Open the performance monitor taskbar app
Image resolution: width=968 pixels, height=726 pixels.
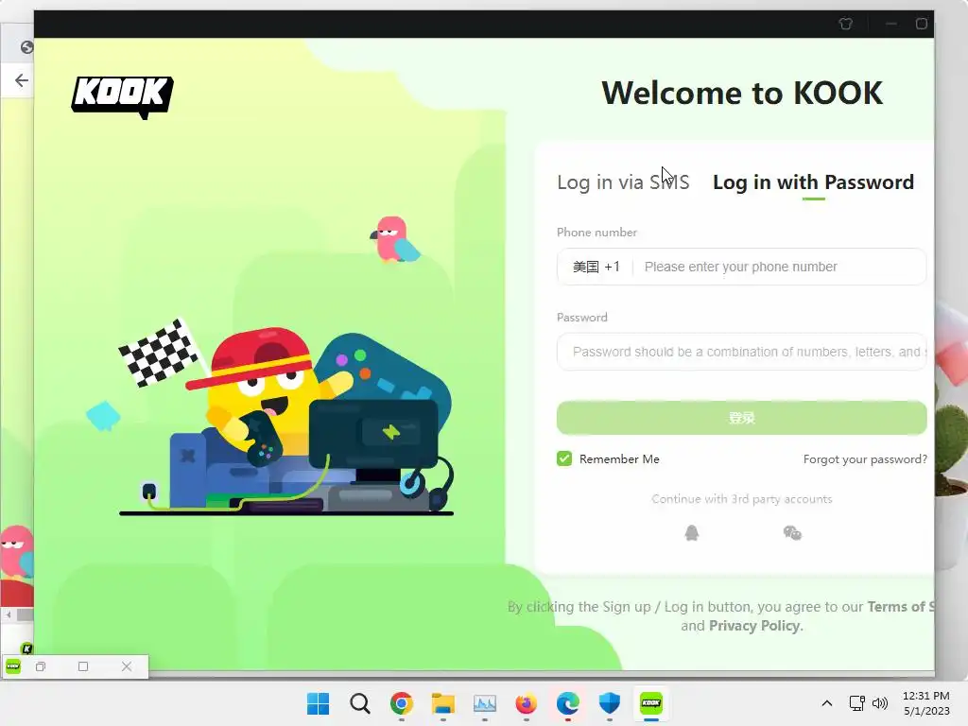pos(485,703)
